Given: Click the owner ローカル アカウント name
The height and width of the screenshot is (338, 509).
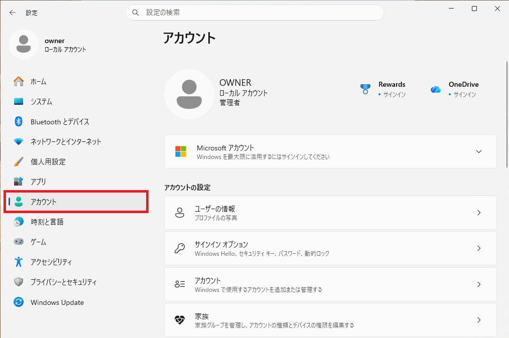Looking at the screenshot, I should pyautogui.click(x=65, y=45).
